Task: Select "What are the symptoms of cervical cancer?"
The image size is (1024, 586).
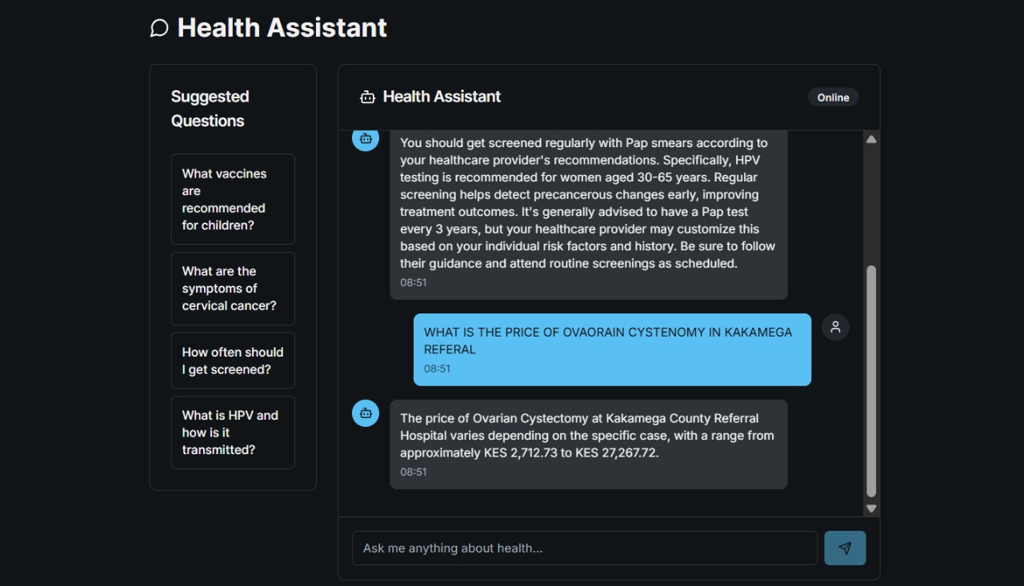Action: (233, 289)
